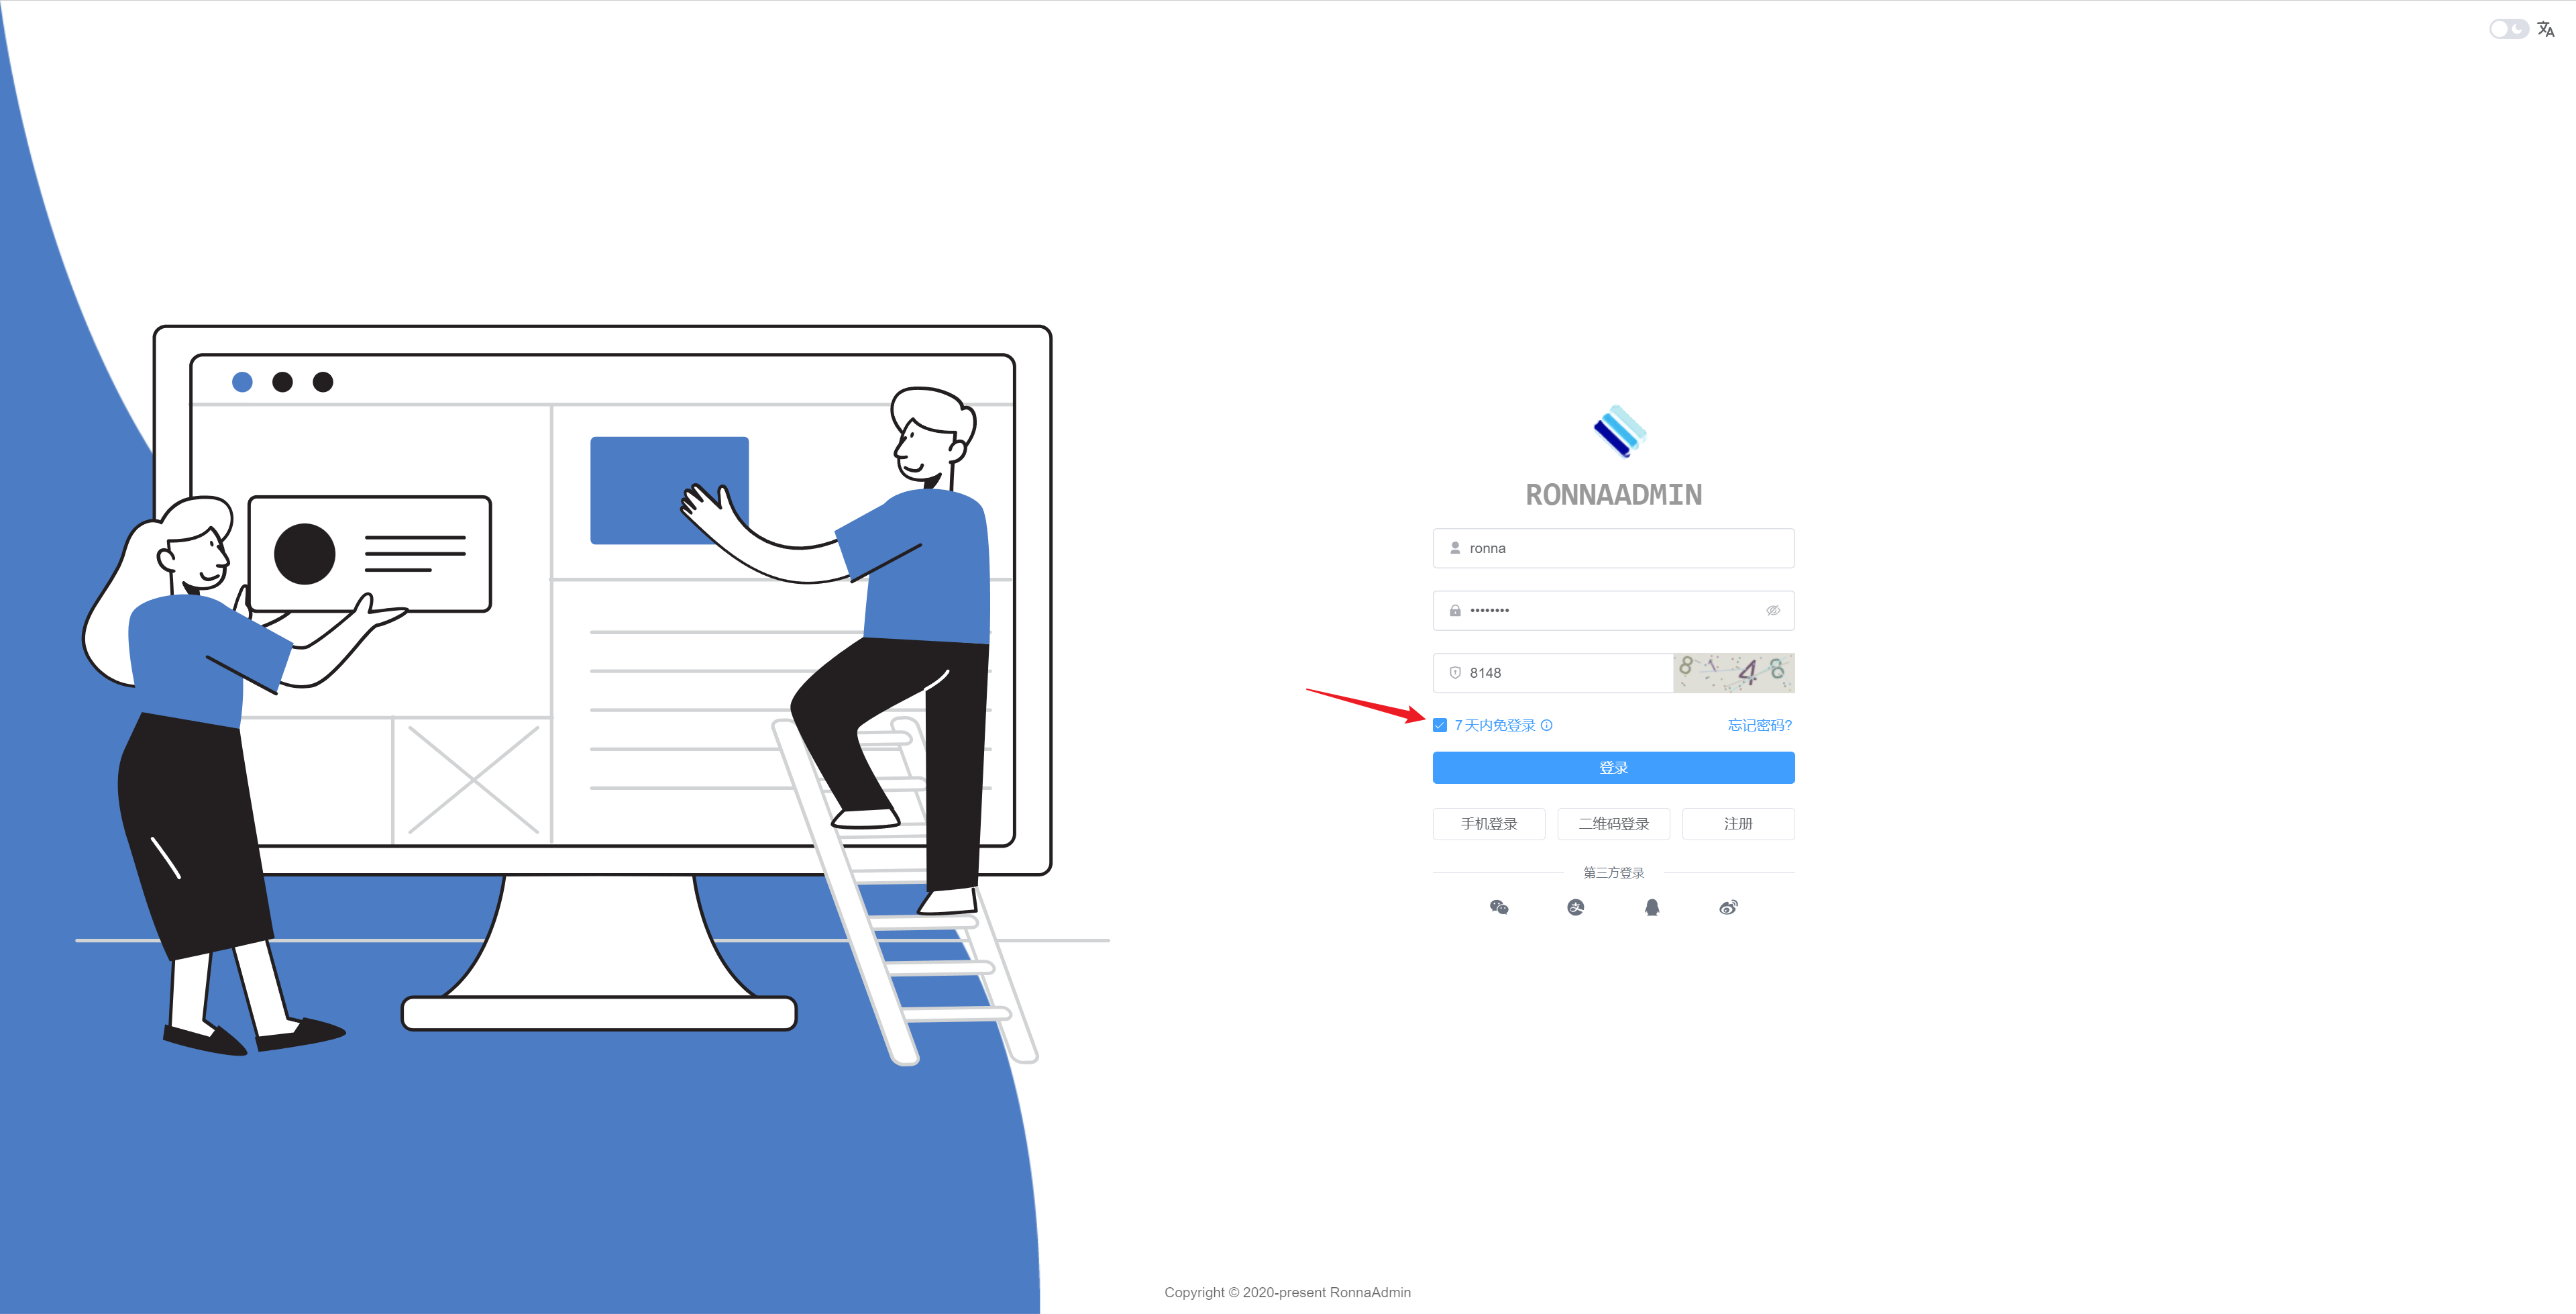Switch to 二维码登录

click(x=1613, y=823)
